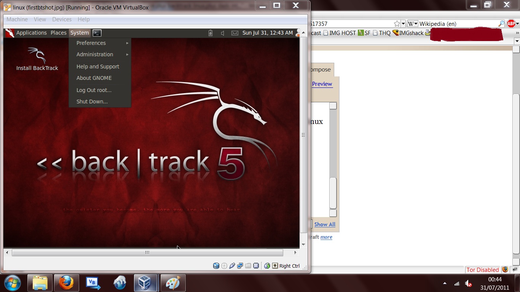This screenshot has width=520, height=292.
Task: Click the battery icon on the GNOME panel
Action: tap(211, 33)
